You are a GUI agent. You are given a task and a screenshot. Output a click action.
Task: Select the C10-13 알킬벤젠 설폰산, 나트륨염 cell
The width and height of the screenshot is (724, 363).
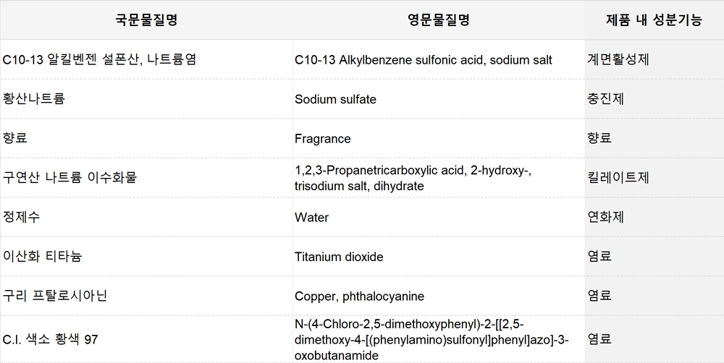[146, 59]
